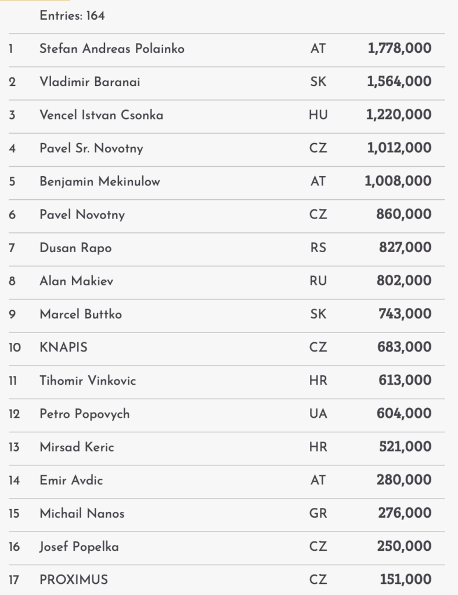Click rank number 16 beside Josef Popelka

(x=15, y=547)
